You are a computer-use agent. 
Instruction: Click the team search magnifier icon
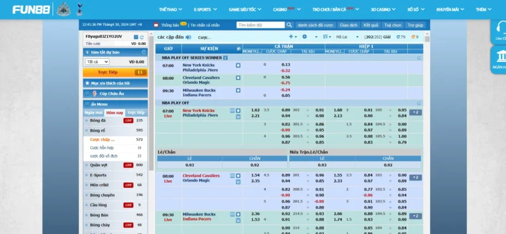(289, 25)
